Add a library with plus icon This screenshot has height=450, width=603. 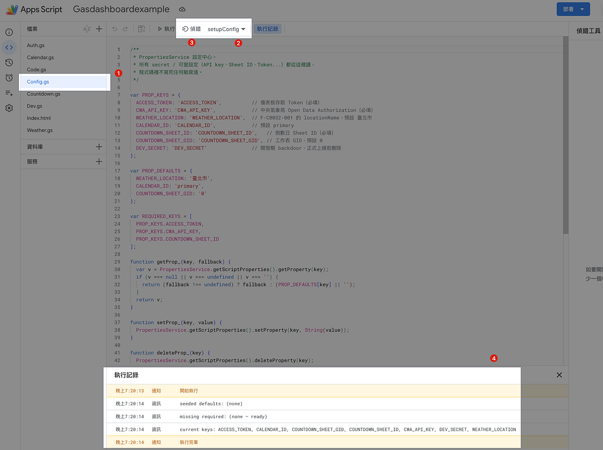pos(99,147)
